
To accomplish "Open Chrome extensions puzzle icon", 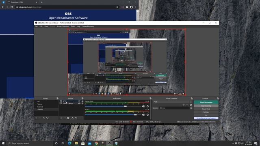I will [x=127, y=7].
